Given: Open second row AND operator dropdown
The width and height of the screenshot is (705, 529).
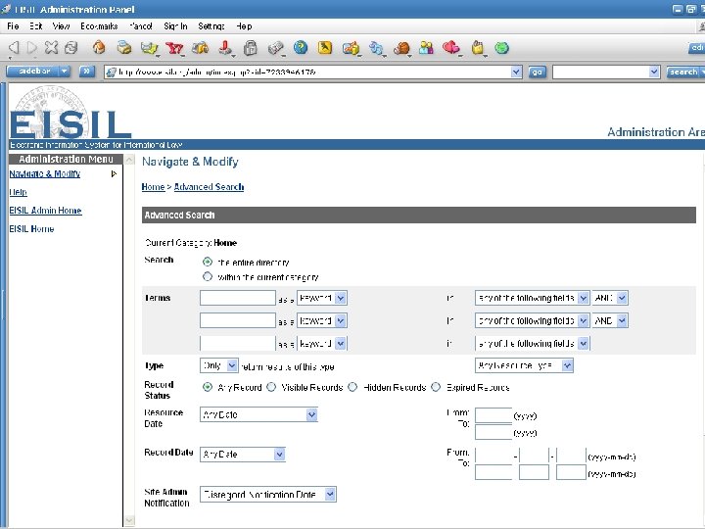Looking at the screenshot, I should click(610, 320).
